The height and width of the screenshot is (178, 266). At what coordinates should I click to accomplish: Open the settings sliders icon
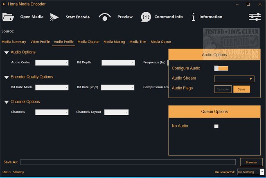254,17
